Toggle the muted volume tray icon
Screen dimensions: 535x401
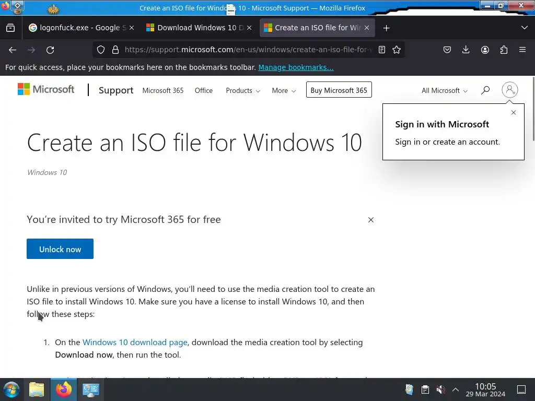440,390
